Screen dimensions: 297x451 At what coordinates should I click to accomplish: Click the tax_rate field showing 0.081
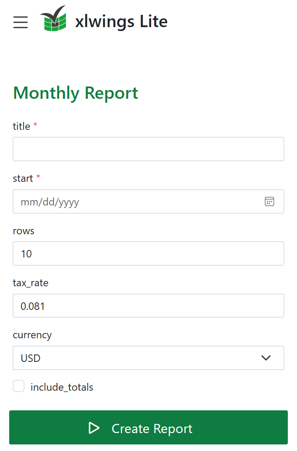coord(148,306)
